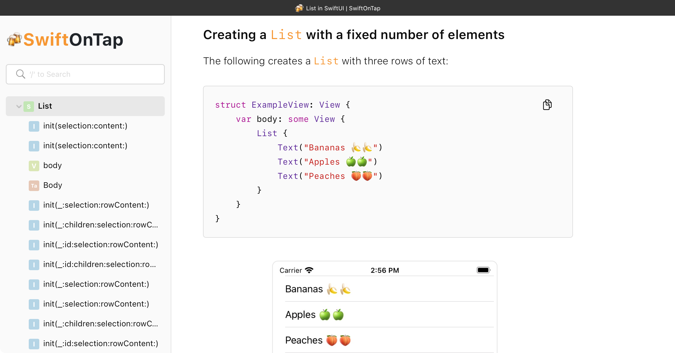Viewport: 675px width, 353px height.
Task: Click the I icon beside init(selection:content:)
Action: pos(34,126)
